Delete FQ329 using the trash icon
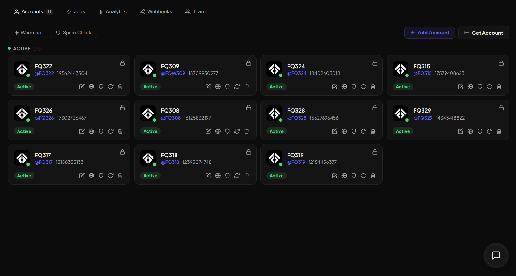The height and width of the screenshot is (276, 516). (499, 131)
